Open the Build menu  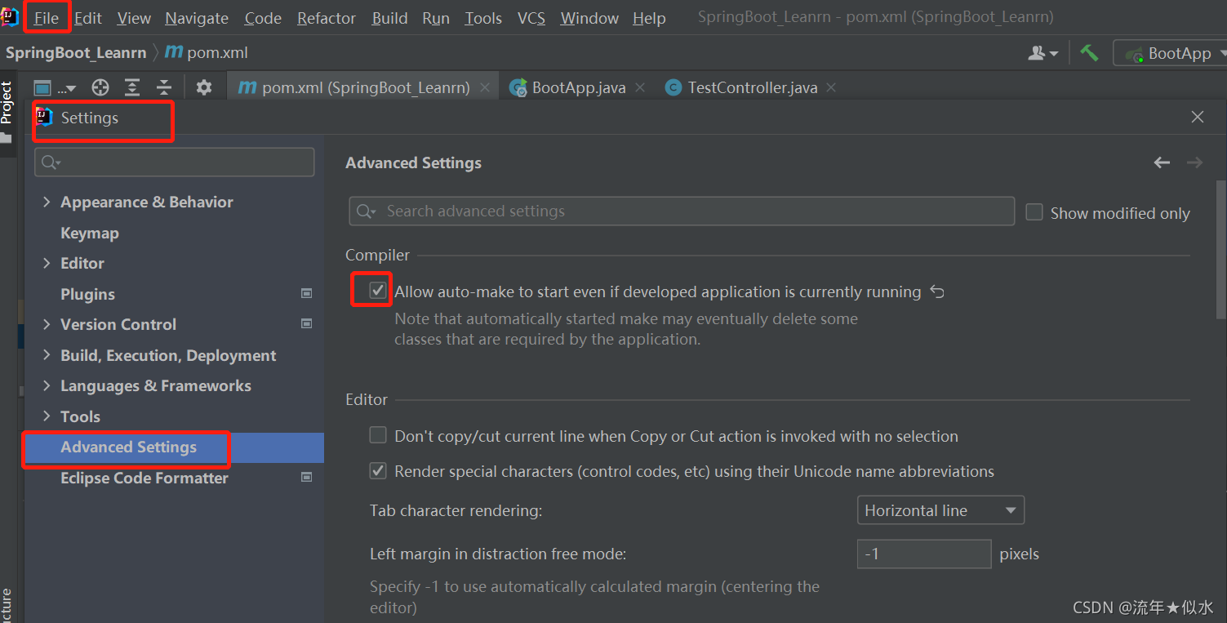(x=389, y=18)
